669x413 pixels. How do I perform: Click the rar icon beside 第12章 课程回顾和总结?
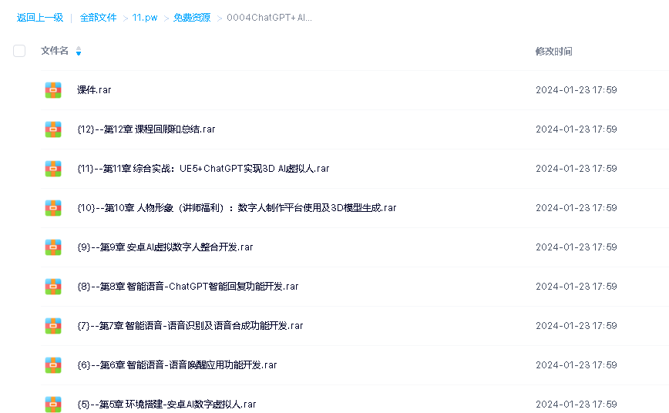(53, 129)
